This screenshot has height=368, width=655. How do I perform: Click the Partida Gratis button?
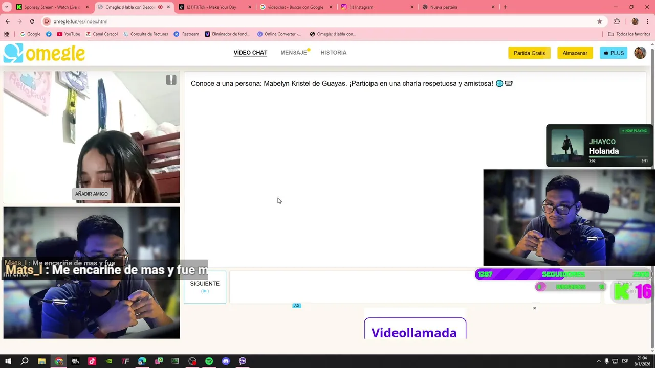point(529,53)
